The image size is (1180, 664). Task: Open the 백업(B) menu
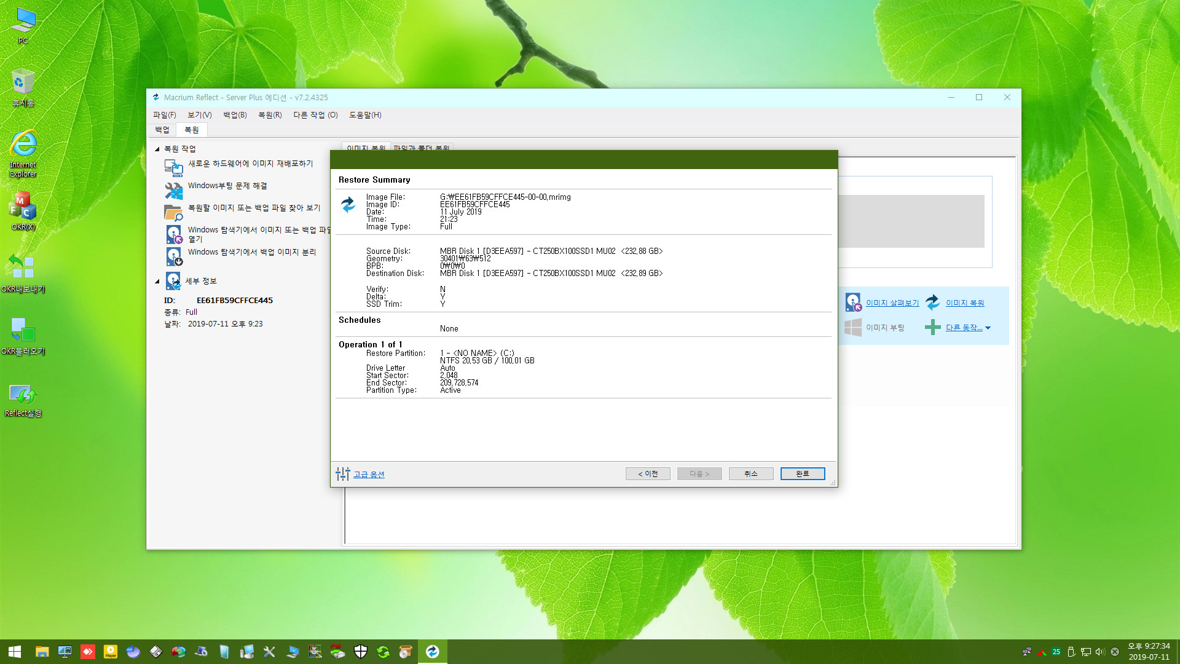click(x=235, y=115)
